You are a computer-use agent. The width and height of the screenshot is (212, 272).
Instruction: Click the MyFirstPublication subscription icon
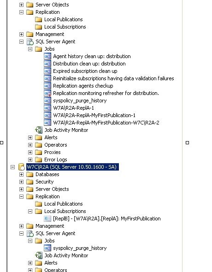click(47, 219)
